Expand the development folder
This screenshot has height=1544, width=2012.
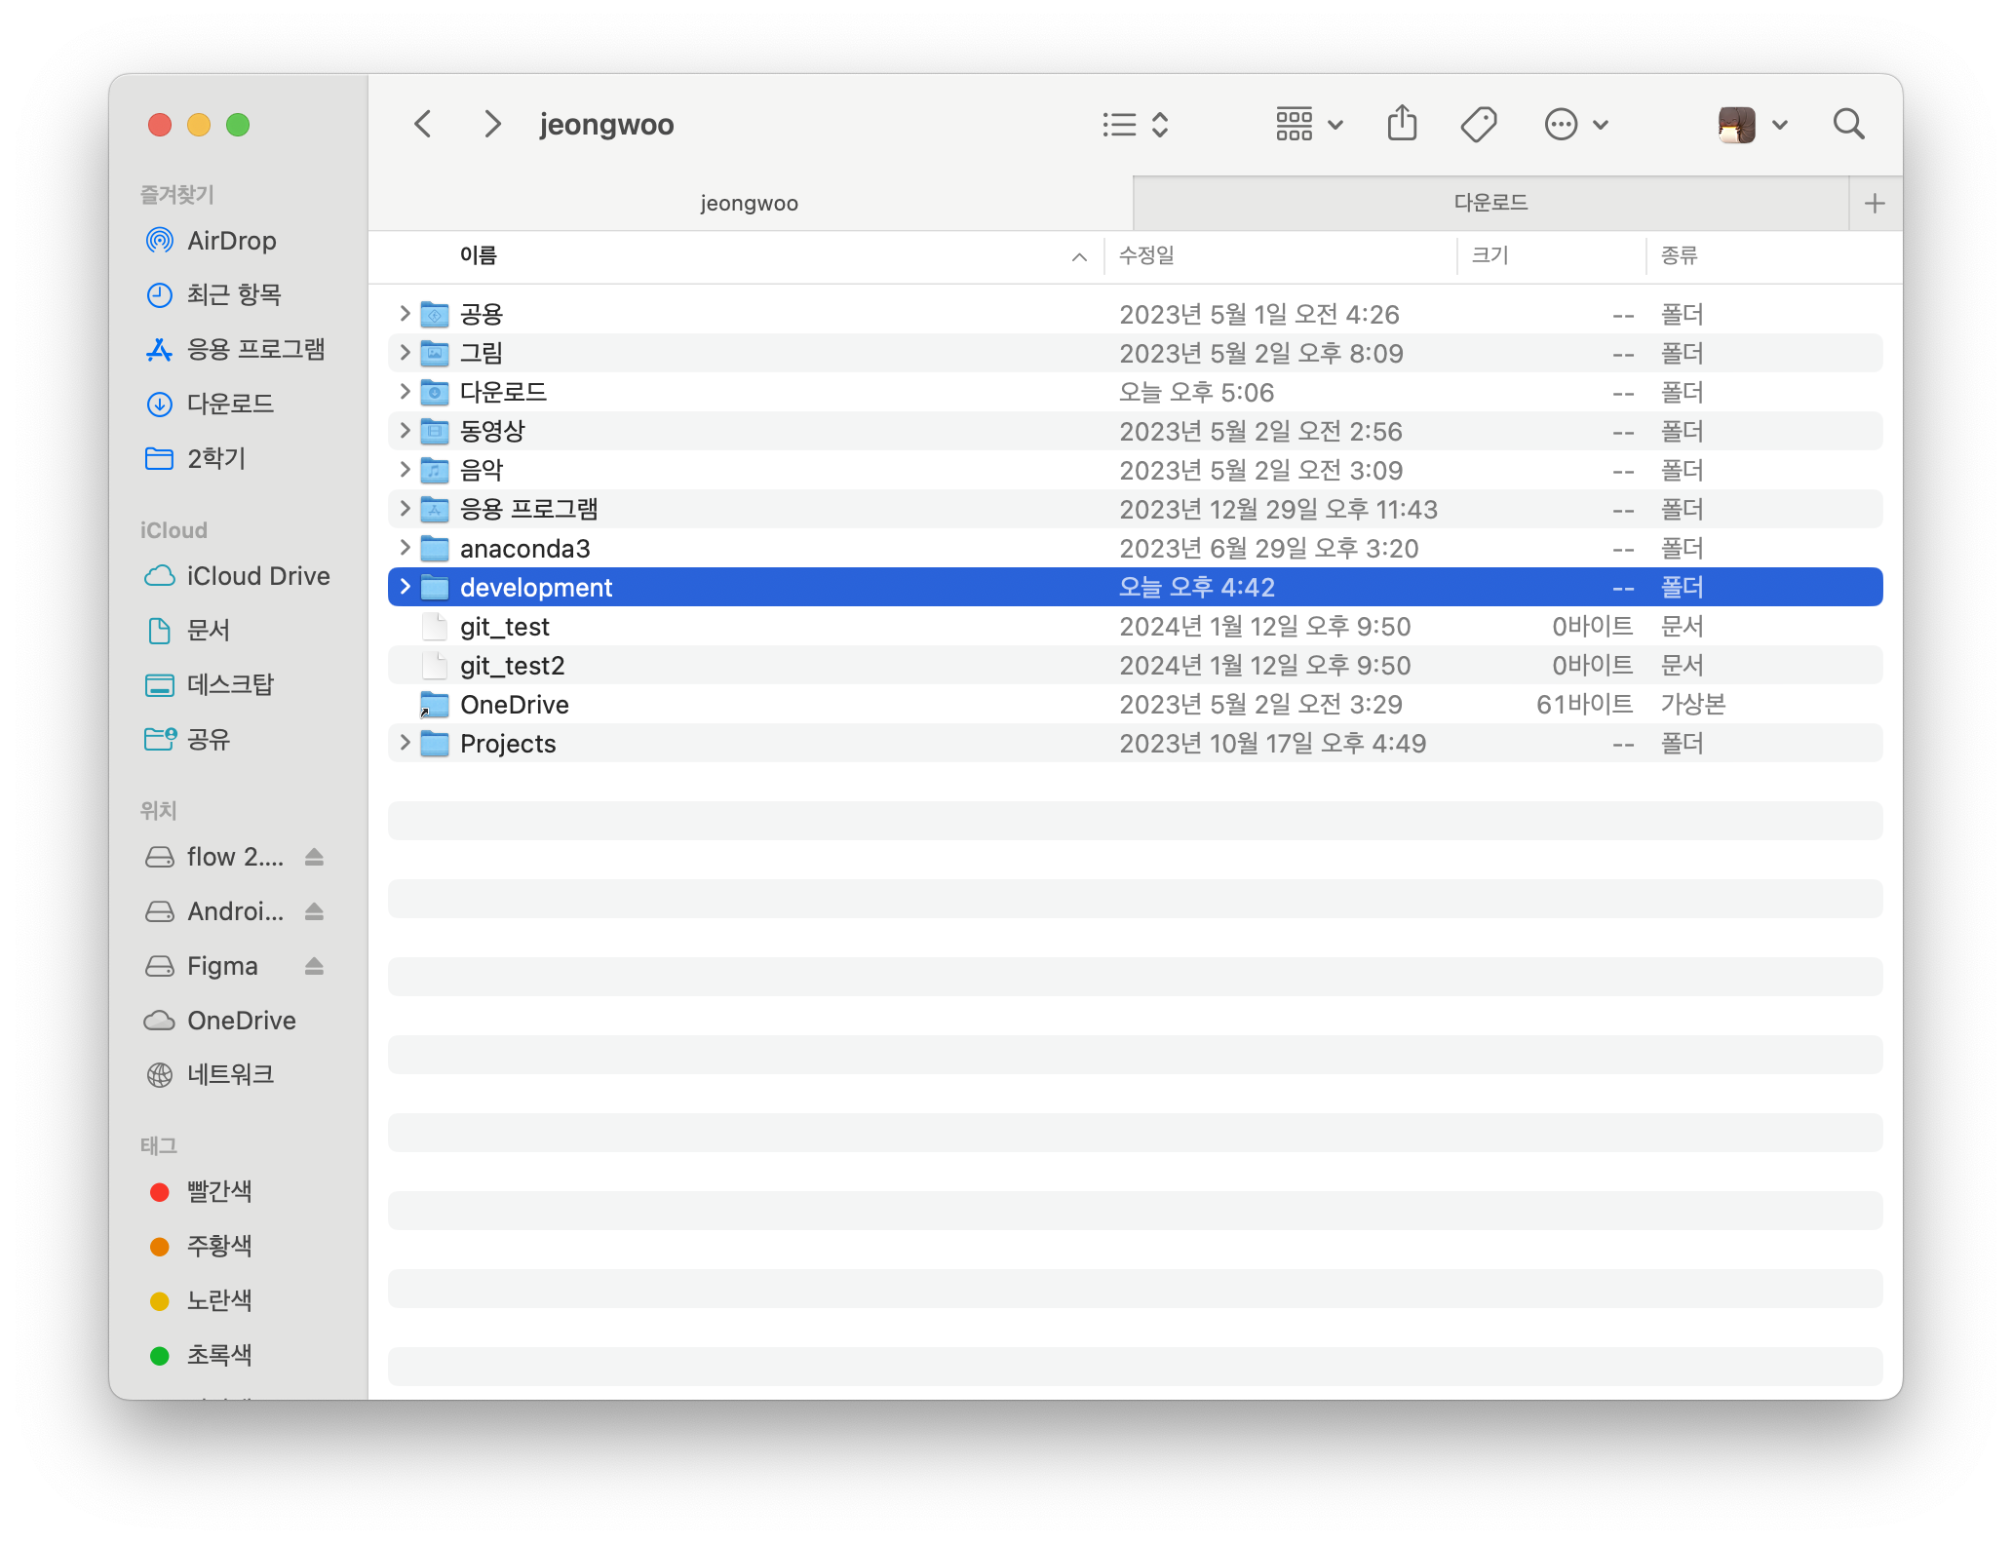coord(405,587)
